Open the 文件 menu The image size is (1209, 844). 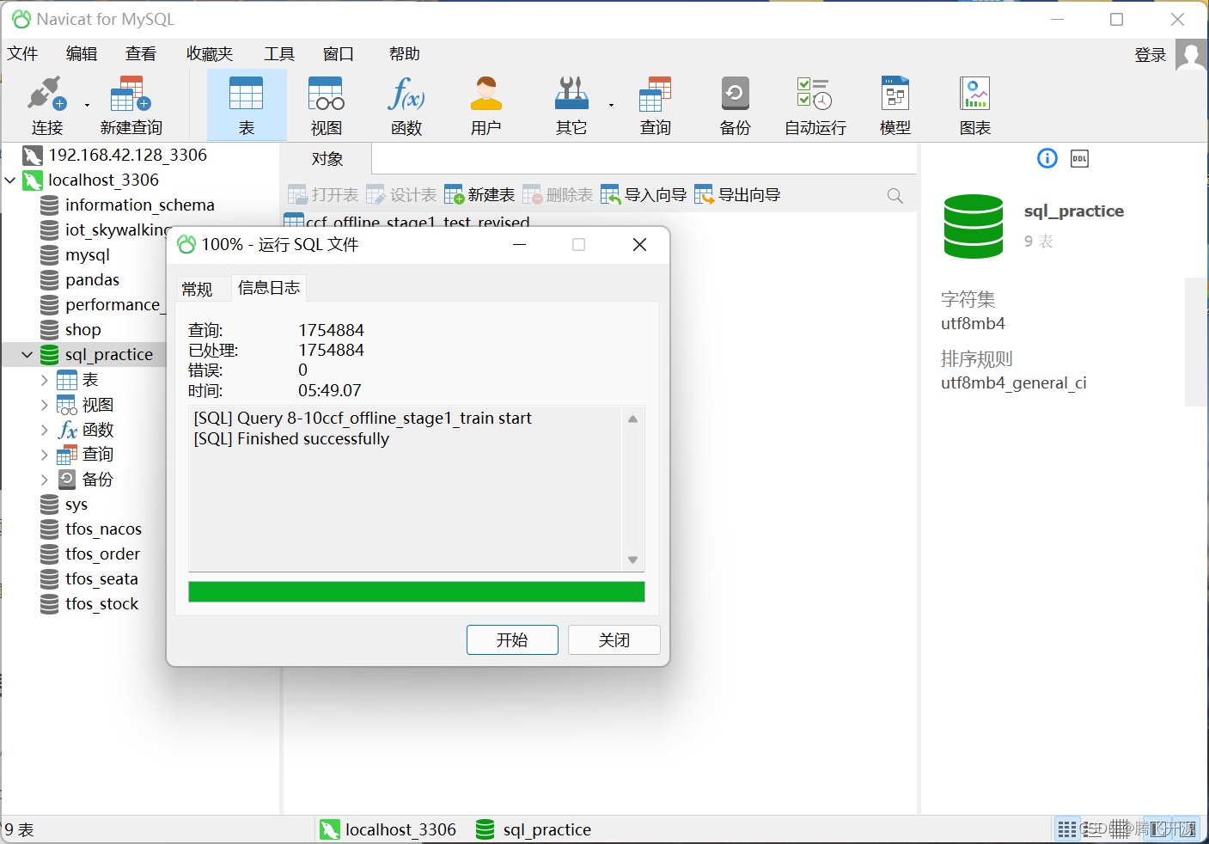point(23,54)
